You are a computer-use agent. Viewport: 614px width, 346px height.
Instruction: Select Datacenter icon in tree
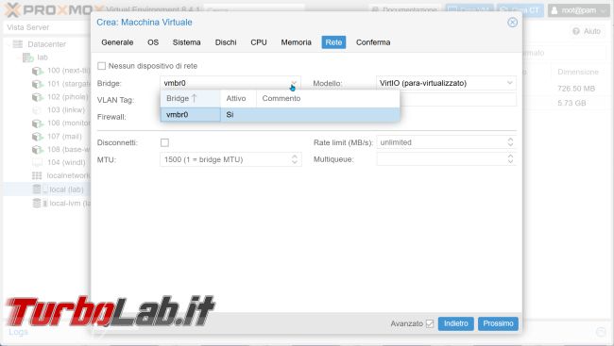[x=18, y=44]
